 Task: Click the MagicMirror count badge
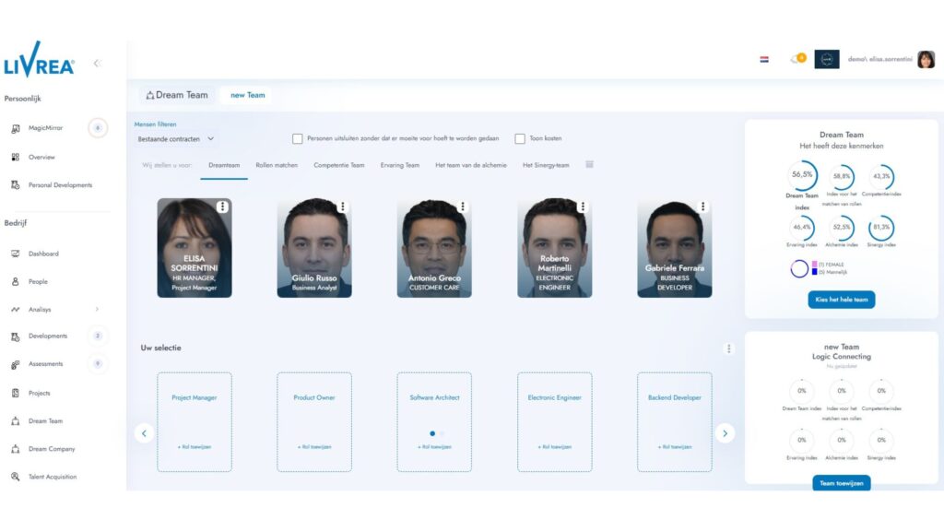tap(98, 127)
